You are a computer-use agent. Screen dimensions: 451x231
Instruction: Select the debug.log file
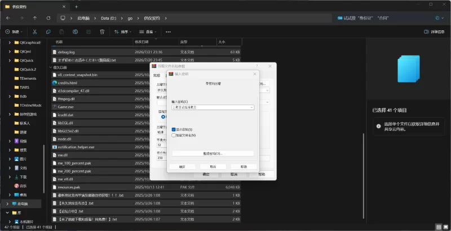pos(146,52)
